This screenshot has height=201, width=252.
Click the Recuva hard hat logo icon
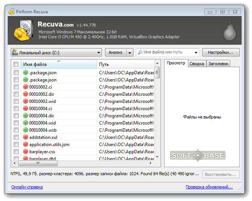click(24, 31)
